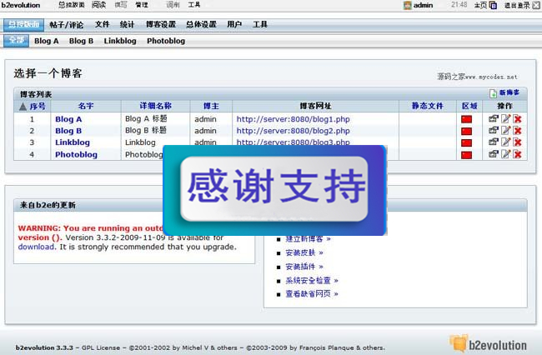Click the admin user avatar icon
Screen dimensions: 542x355
pos(408,5)
